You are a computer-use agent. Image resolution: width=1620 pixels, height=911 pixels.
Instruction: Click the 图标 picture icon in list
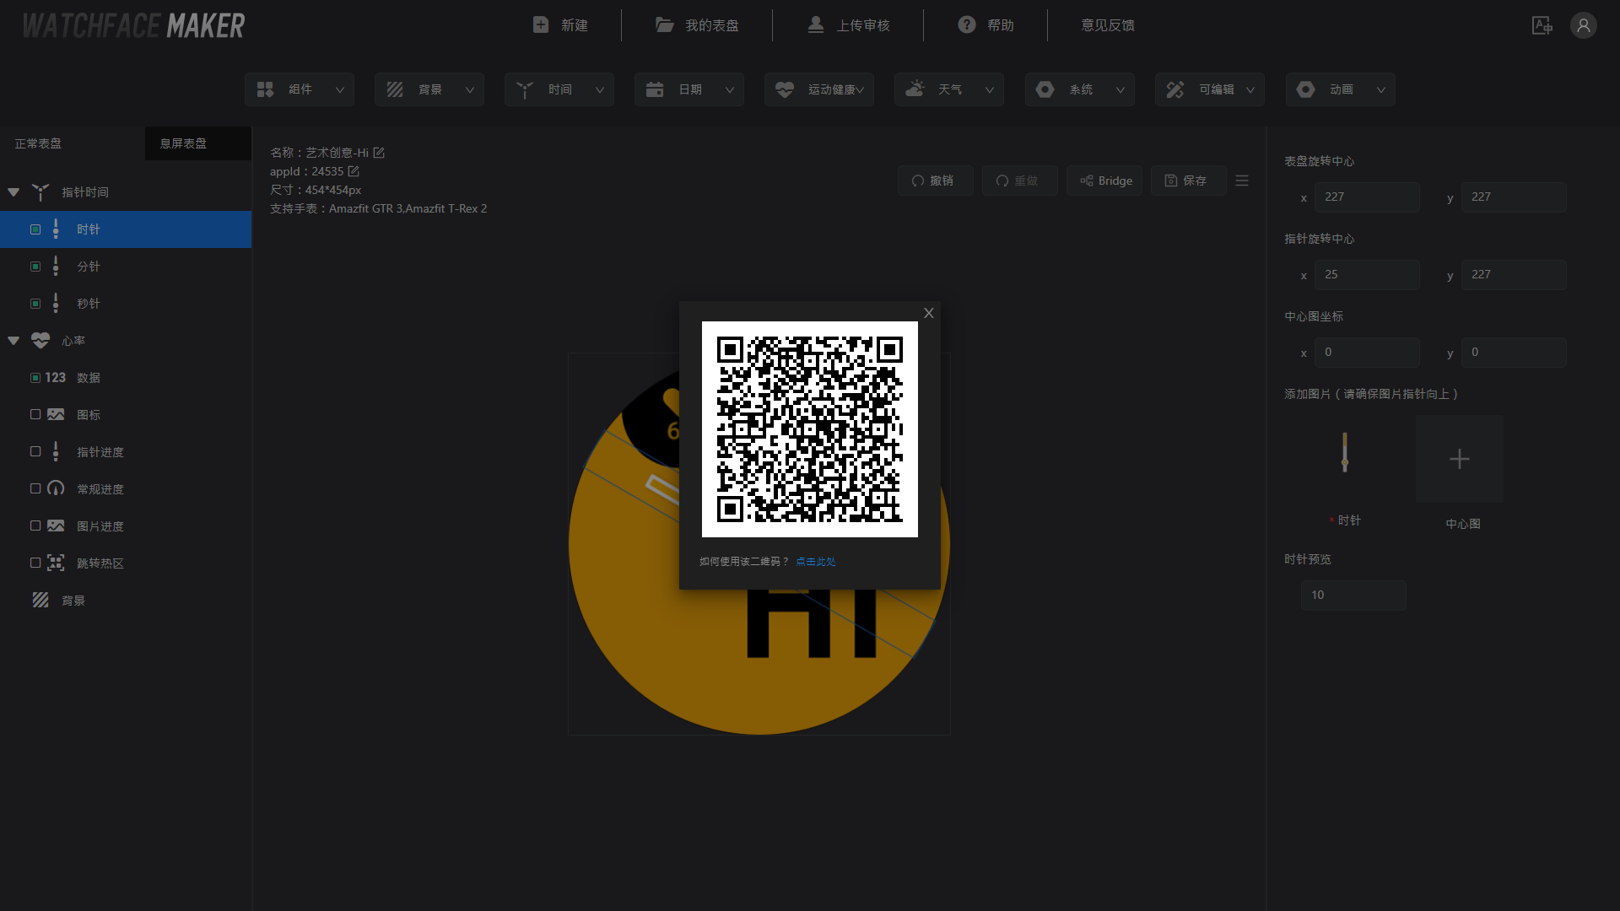coord(56,415)
